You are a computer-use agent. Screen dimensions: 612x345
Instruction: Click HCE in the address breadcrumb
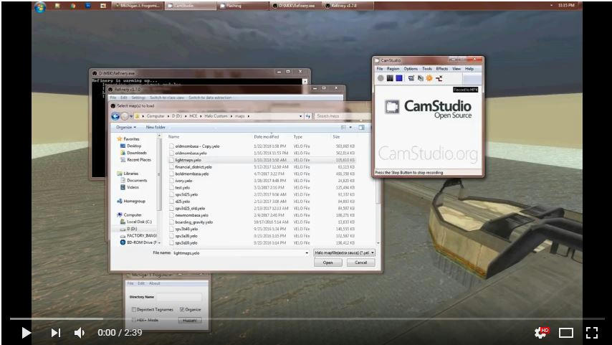tap(193, 116)
